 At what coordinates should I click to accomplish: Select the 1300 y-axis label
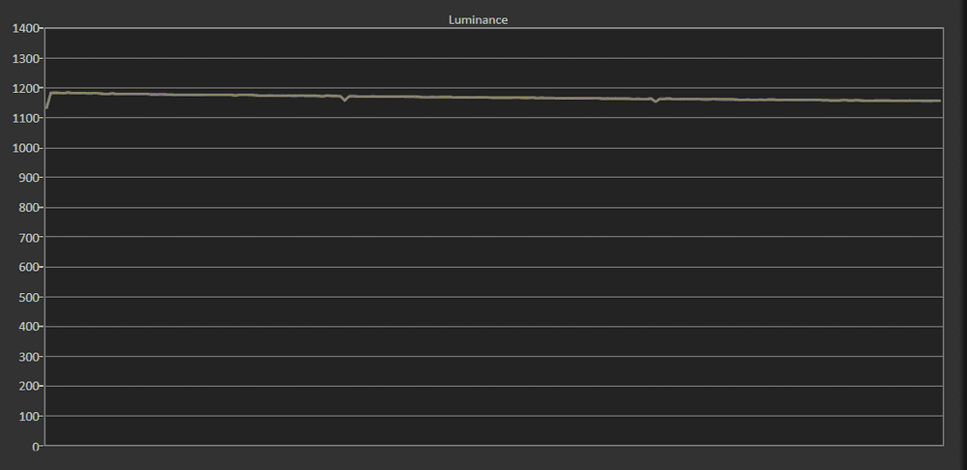point(23,59)
